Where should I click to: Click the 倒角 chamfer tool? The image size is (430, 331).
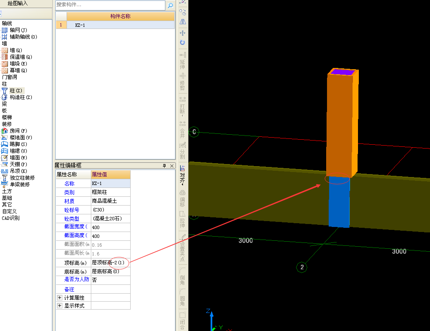click(x=183, y=276)
